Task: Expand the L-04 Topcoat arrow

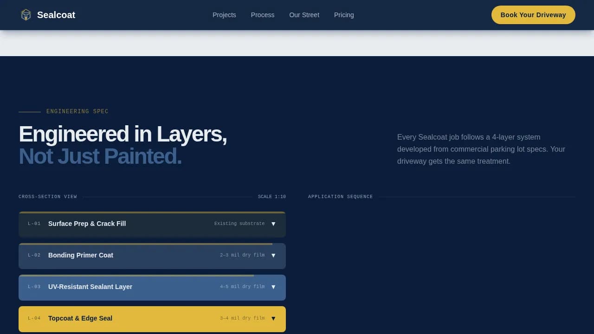Action: click(273, 319)
